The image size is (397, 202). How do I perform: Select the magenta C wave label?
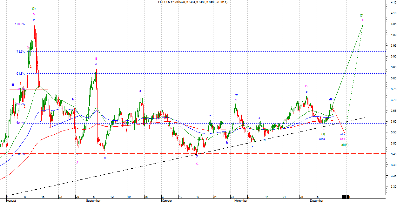(197, 164)
